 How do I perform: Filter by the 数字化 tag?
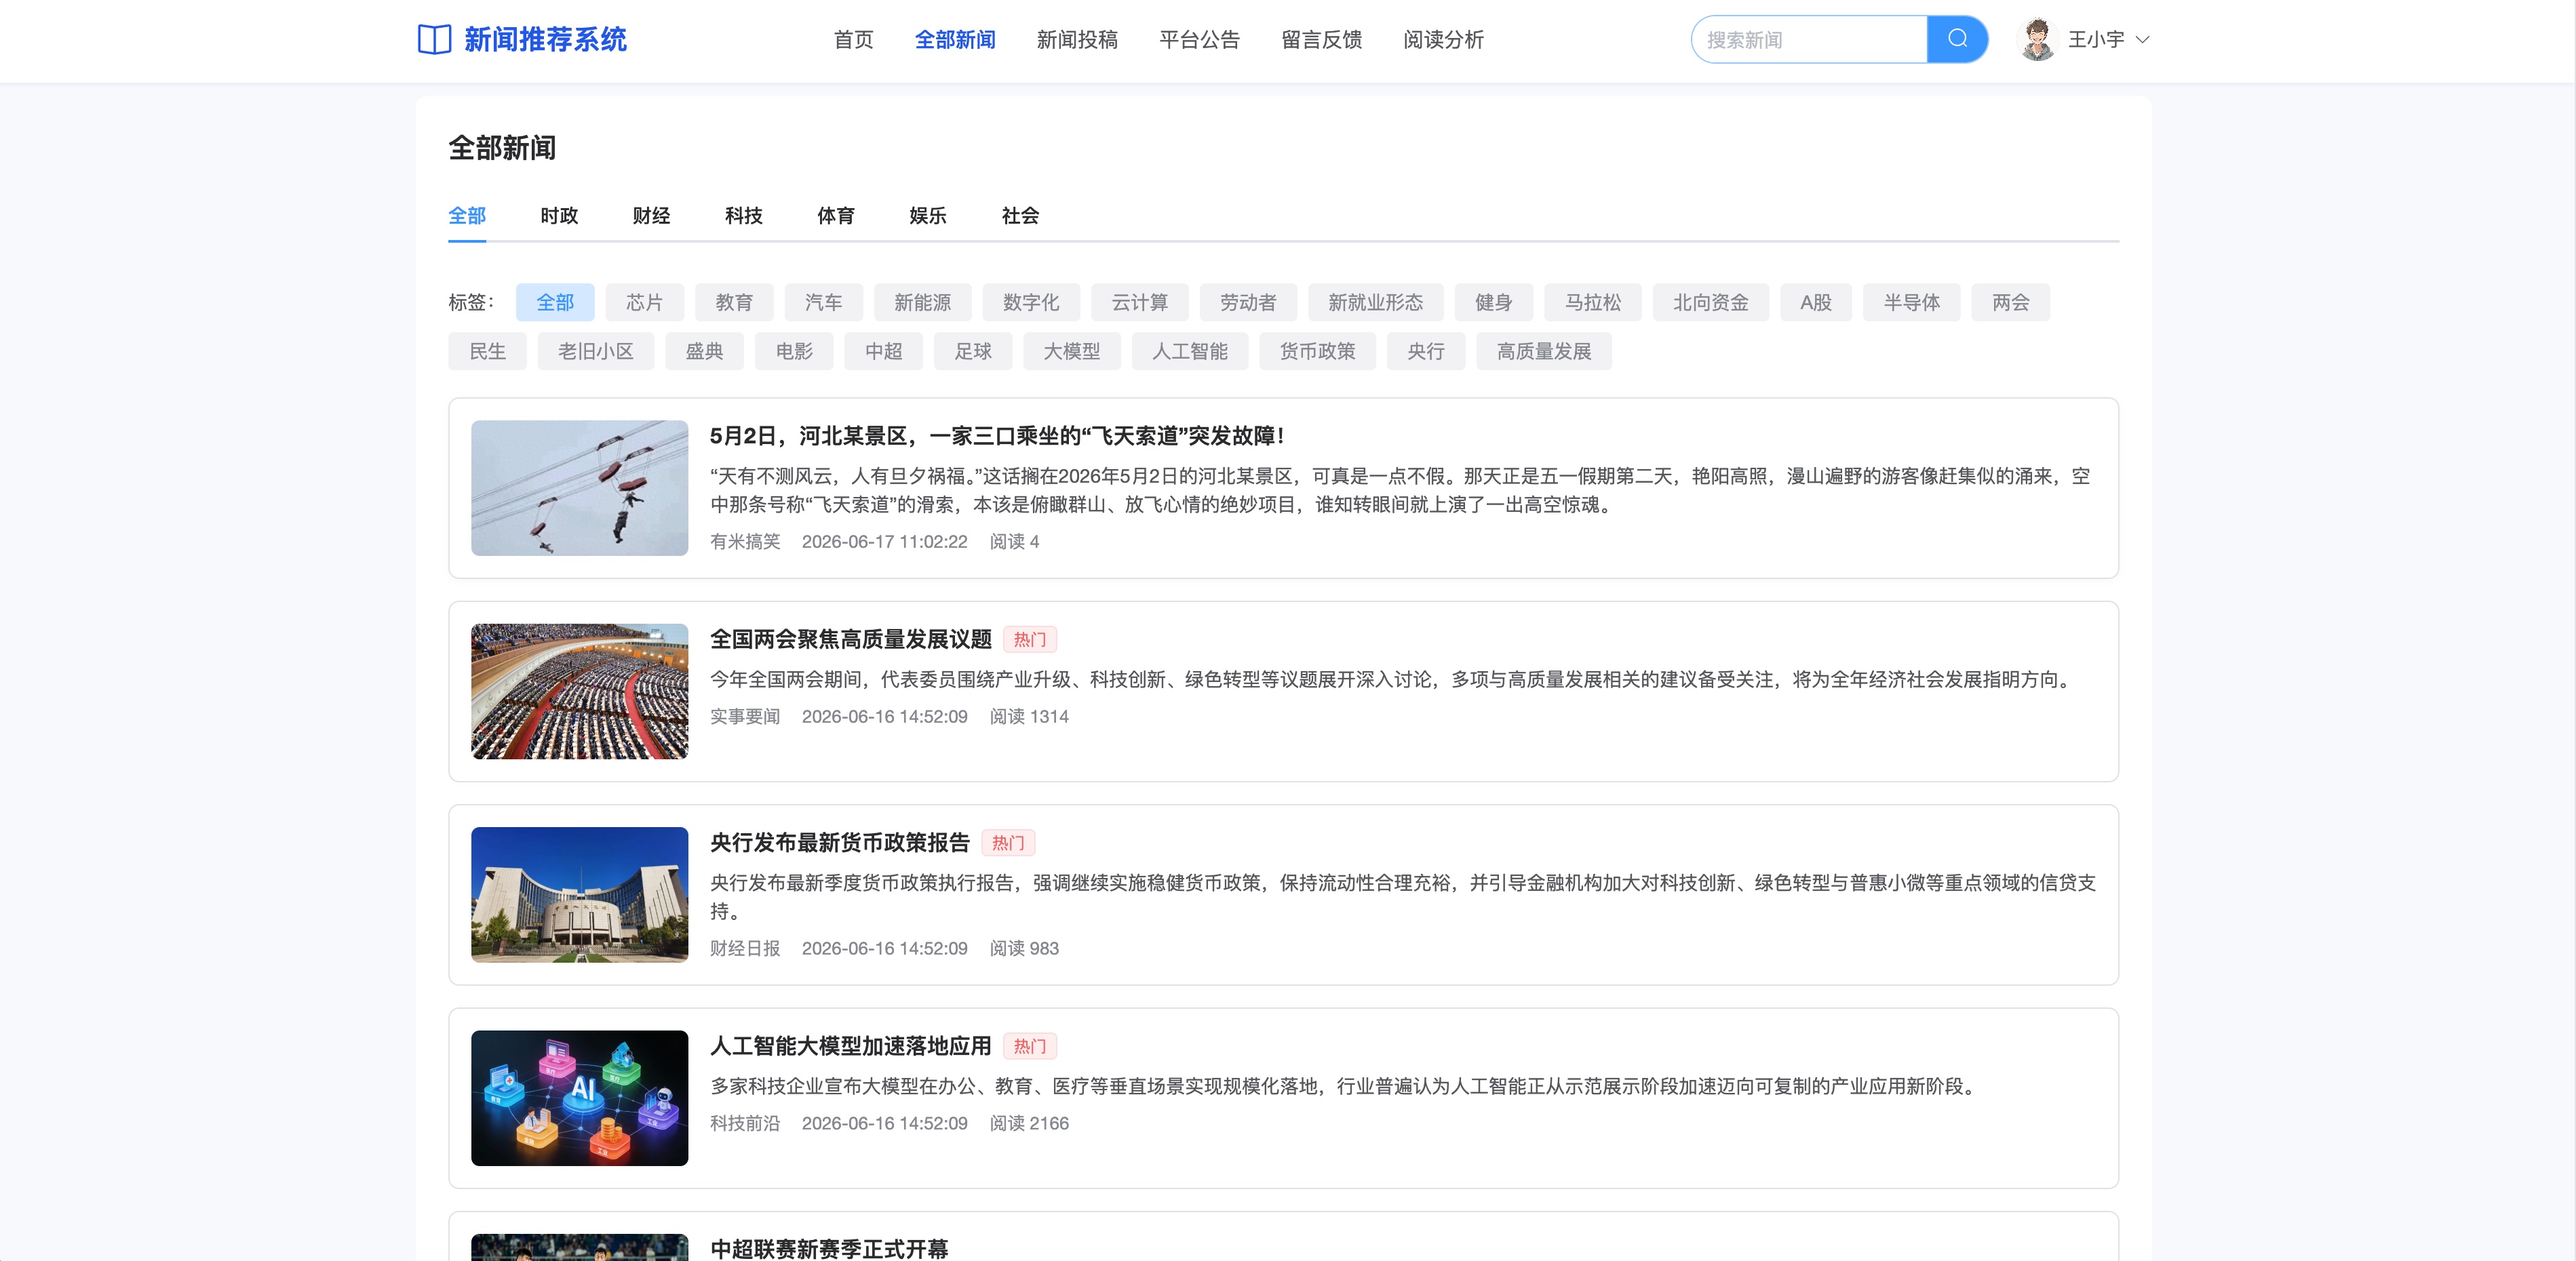(1031, 302)
